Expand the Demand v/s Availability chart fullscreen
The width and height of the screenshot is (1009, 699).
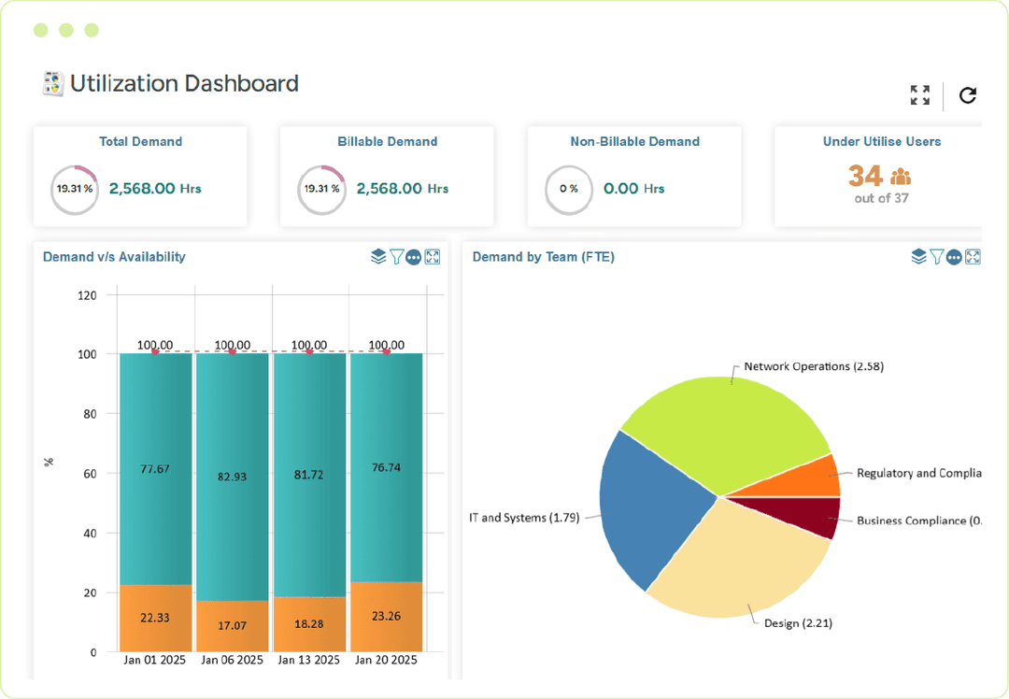tap(432, 256)
